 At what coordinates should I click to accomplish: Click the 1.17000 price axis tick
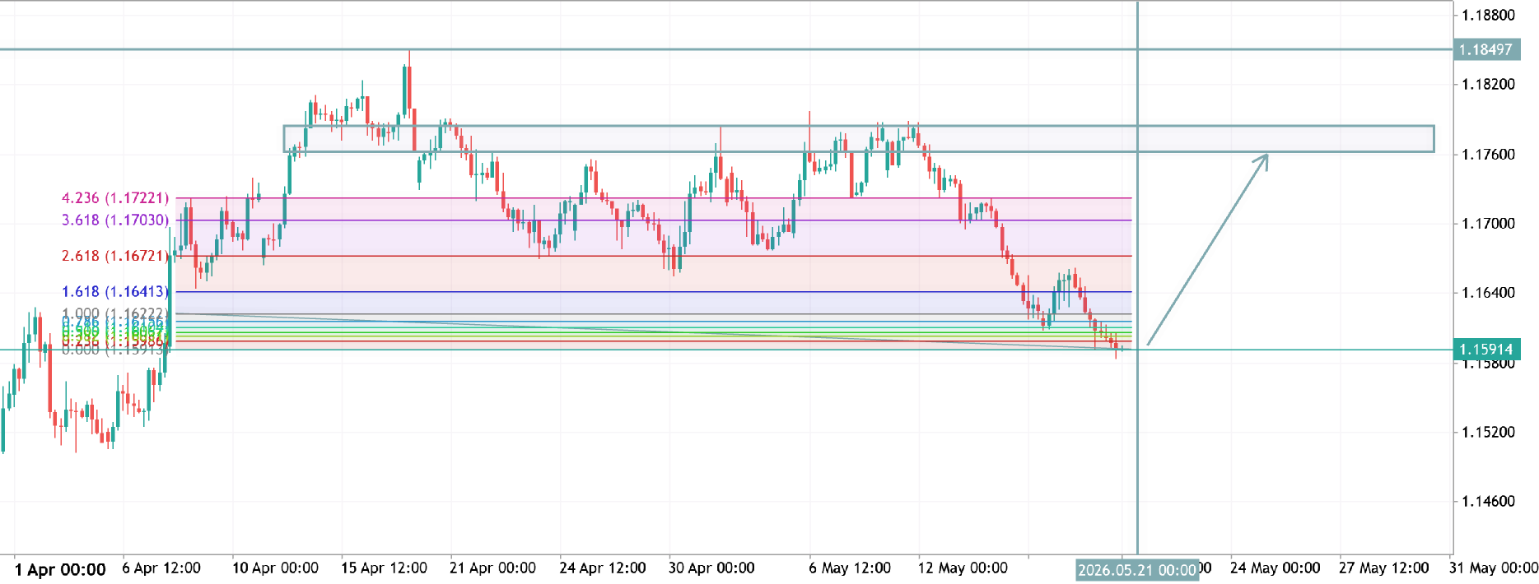tap(1488, 223)
